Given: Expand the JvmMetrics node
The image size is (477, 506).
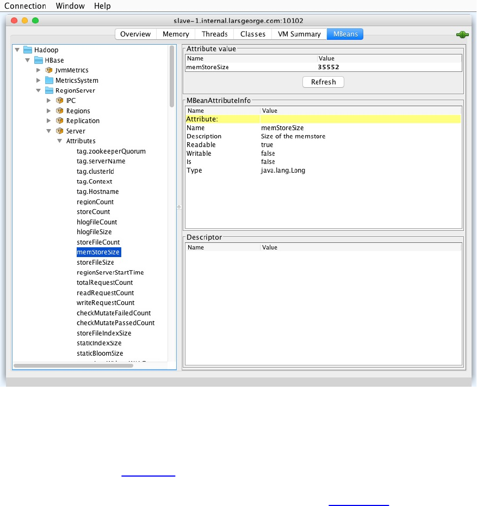Looking at the screenshot, I should click(x=39, y=70).
